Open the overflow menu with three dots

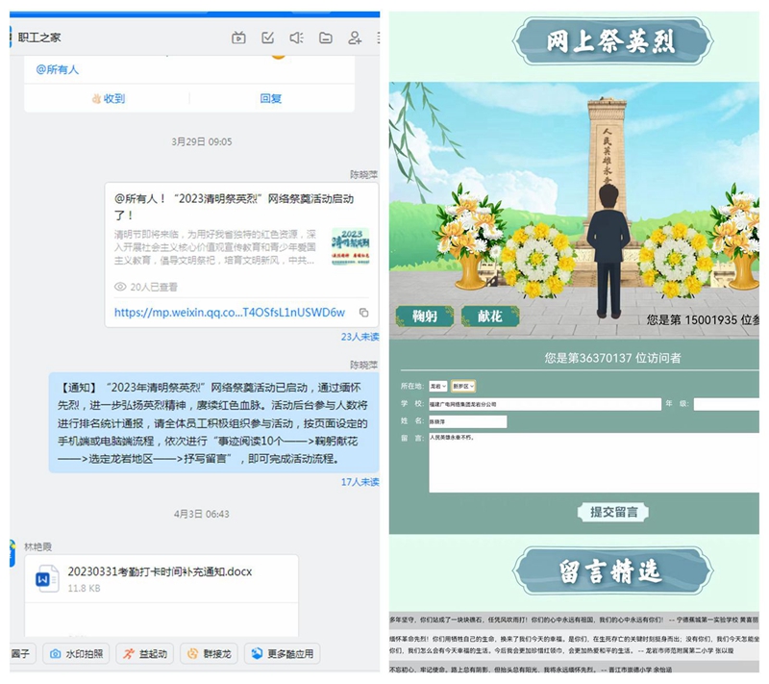click(x=379, y=38)
